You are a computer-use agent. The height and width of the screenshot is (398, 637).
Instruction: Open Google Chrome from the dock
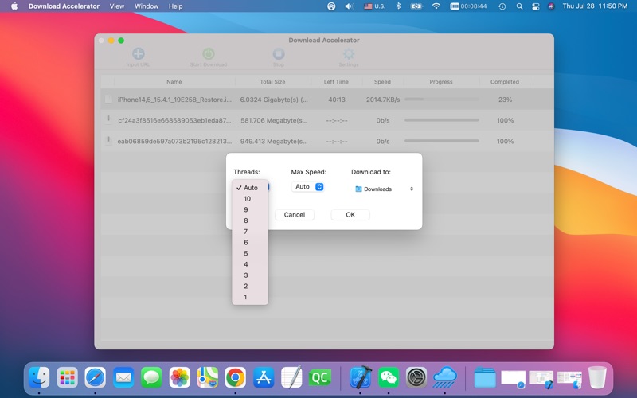pos(236,377)
